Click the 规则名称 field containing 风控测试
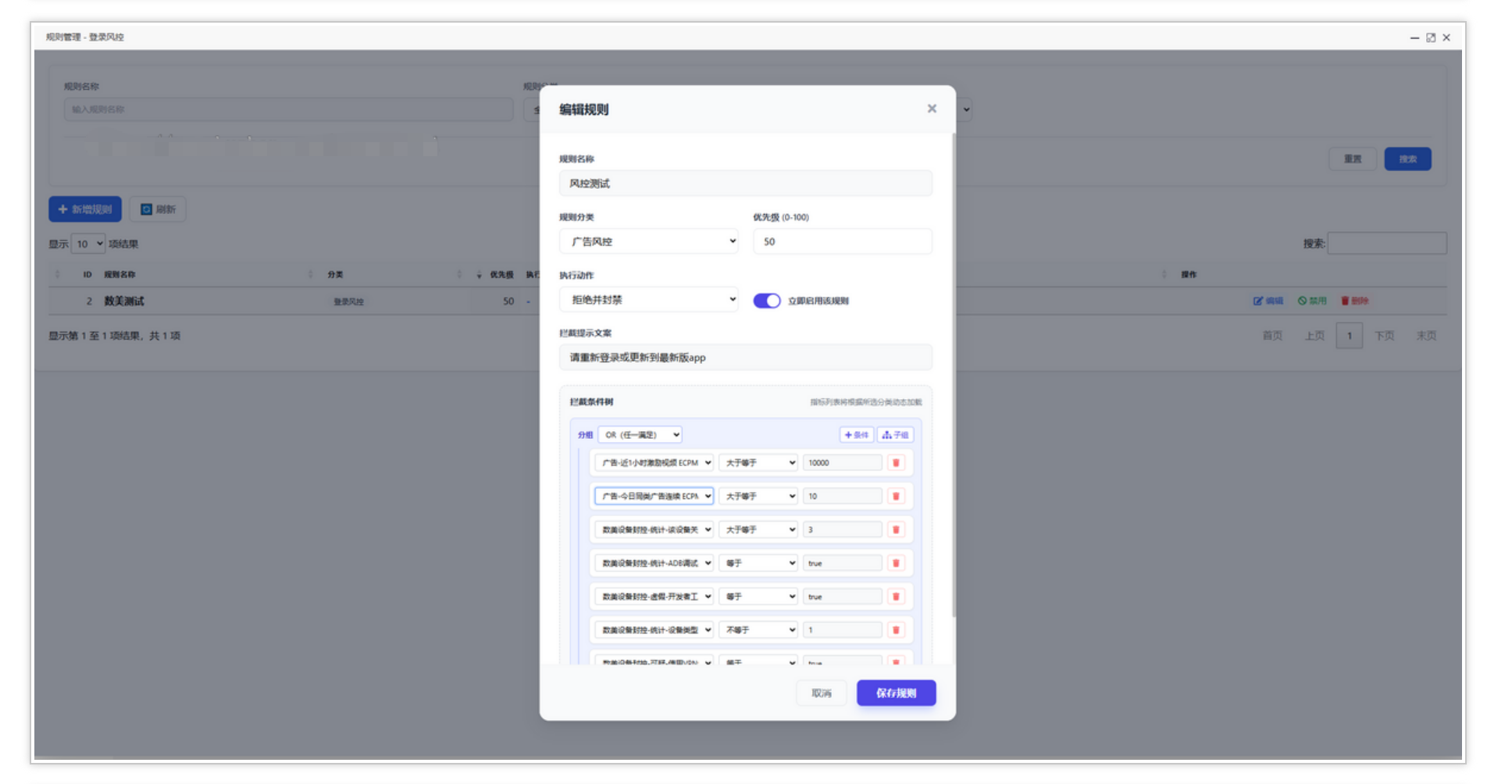 [x=746, y=184]
